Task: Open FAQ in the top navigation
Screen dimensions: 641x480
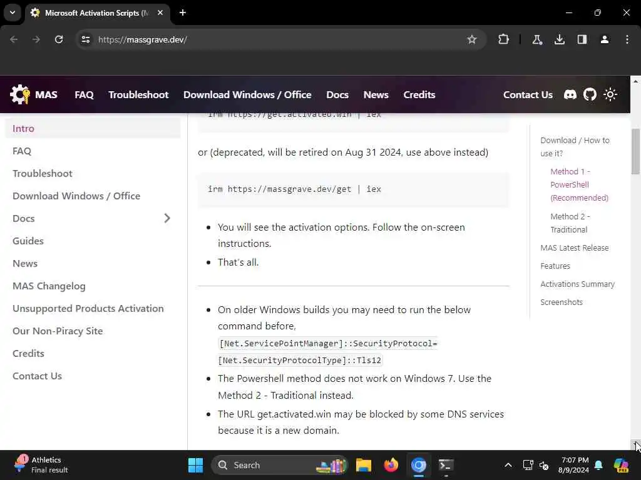Action: tap(84, 95)
